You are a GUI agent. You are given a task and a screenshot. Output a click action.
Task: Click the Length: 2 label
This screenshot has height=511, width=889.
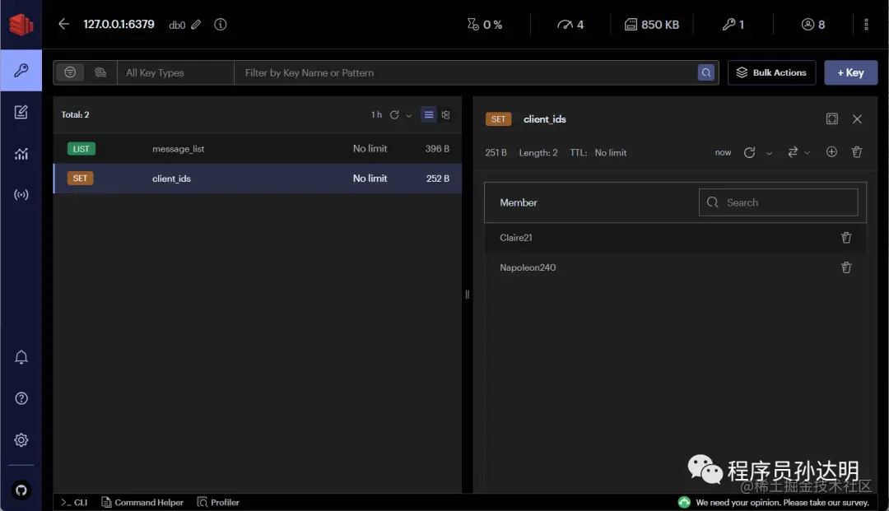pyautogui.click(x=538, y=153)
